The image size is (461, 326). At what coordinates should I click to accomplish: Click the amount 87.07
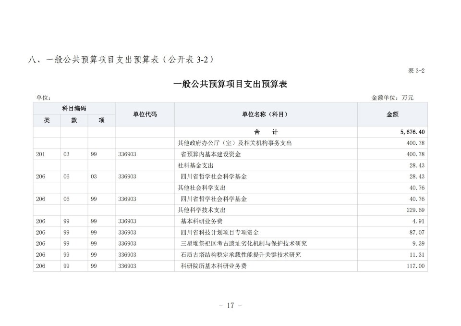point(417,233)
